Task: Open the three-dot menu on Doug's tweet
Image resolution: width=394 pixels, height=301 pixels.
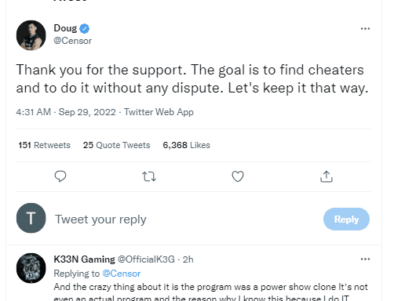Action: coord(365,28)
